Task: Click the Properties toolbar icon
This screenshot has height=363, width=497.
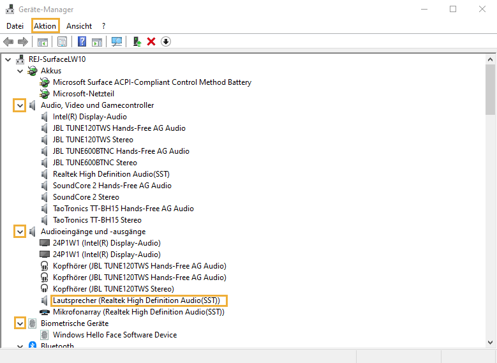Action: click(x=62, y=42)
